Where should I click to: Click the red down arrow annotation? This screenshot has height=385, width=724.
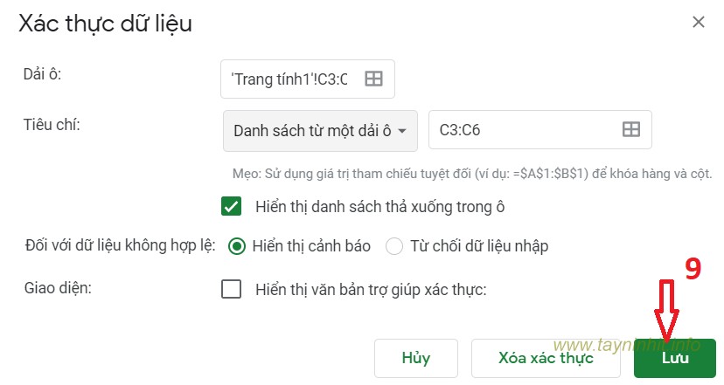click(x=667, y=312)
